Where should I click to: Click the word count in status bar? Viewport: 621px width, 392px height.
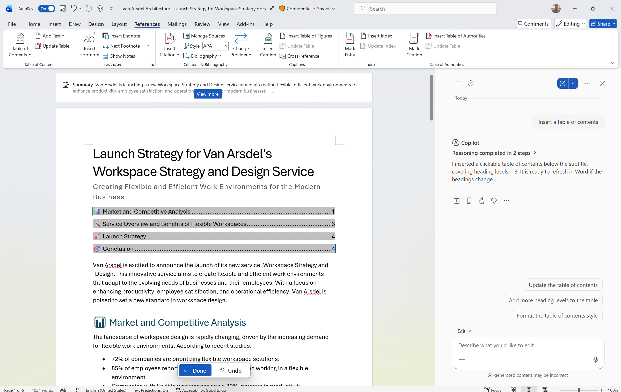click(x=42, y=390)
